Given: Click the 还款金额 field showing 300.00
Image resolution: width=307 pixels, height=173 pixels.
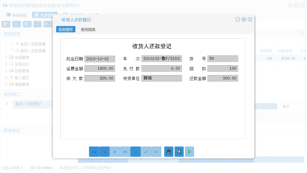Looking at the screenshot, I should pos(223,78).
